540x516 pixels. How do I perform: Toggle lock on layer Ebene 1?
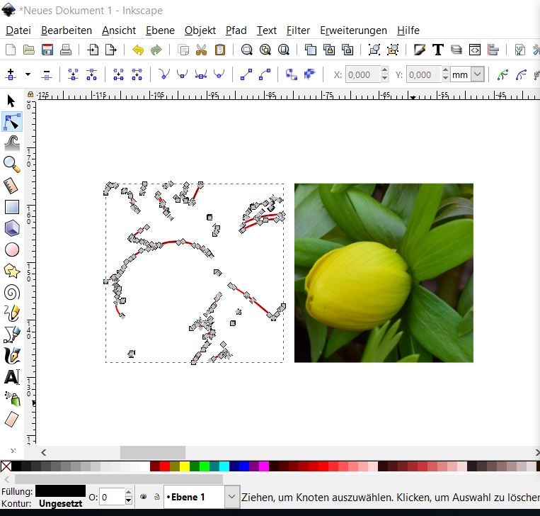[156, 497]
